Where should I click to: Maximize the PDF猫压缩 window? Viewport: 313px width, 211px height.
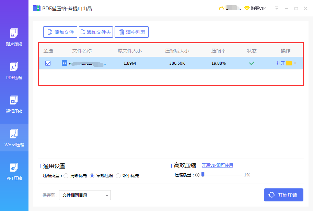[x=296, y=8]
